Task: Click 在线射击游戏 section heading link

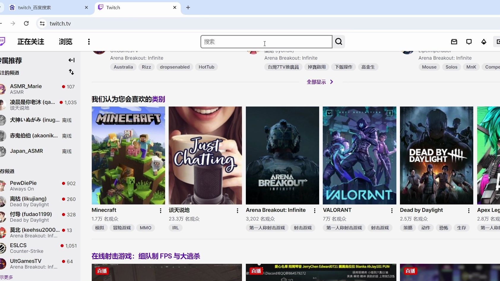Action: (x=146, y=256)
